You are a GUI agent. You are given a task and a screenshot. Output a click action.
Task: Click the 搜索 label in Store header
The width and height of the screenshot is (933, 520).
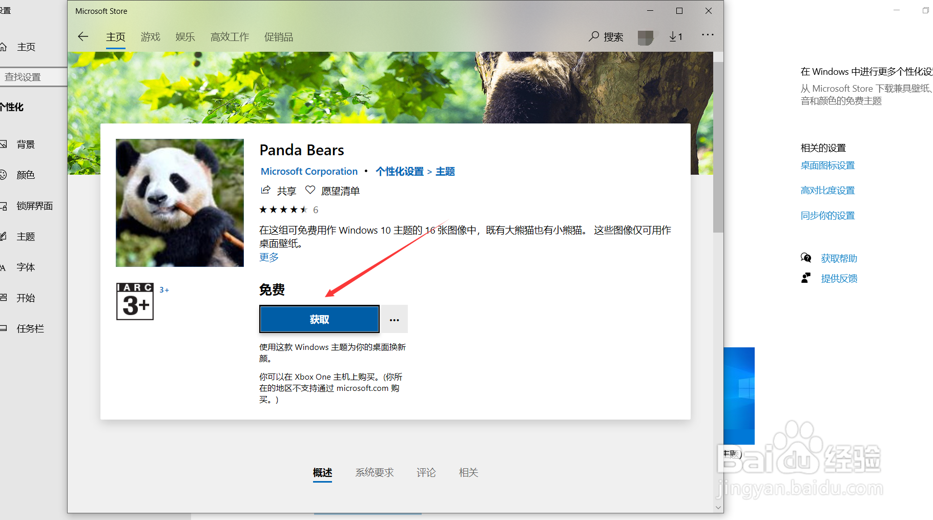click(x=613, y=37)
